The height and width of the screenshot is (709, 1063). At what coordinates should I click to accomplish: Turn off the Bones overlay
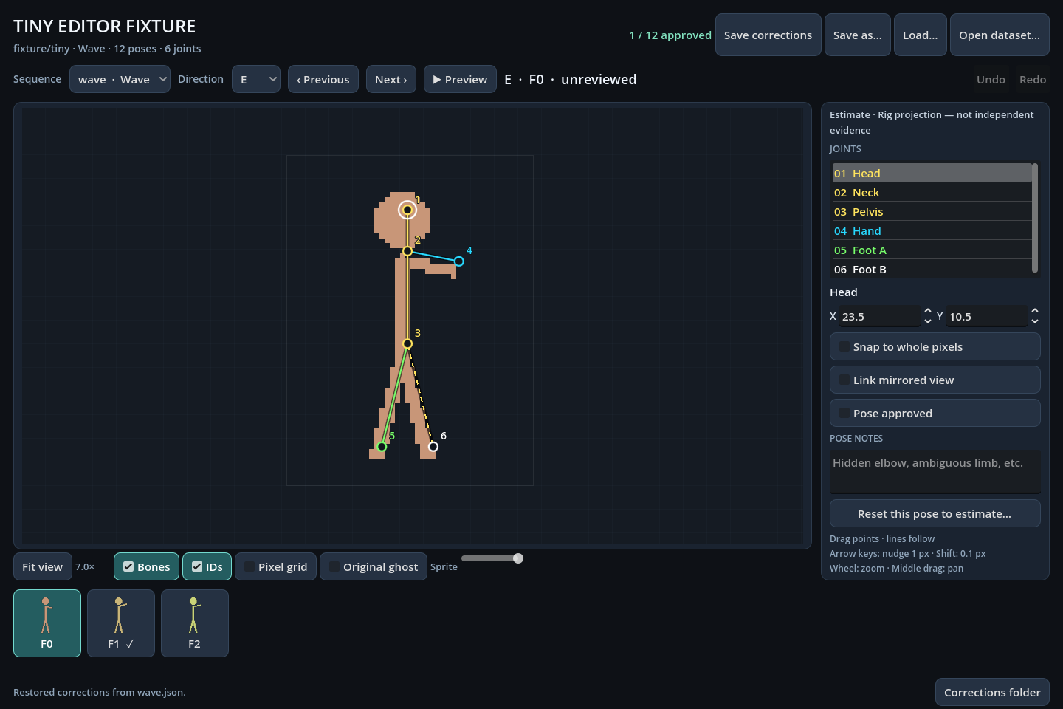(147, 566)
